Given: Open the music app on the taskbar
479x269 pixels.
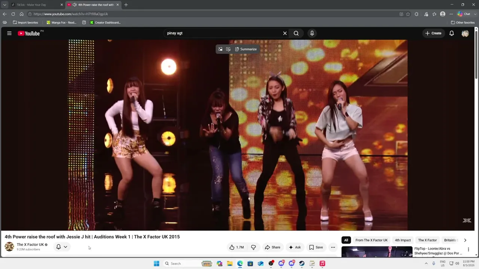Looking at the screenshot, I should tap(322, 263).
